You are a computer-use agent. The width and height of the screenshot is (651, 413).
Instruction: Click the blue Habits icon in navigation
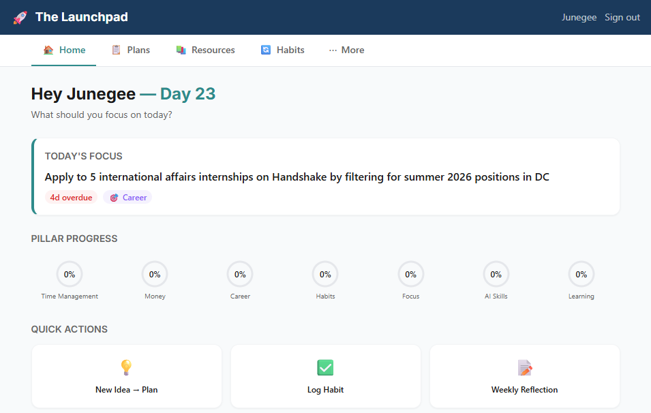click(264, 50)
